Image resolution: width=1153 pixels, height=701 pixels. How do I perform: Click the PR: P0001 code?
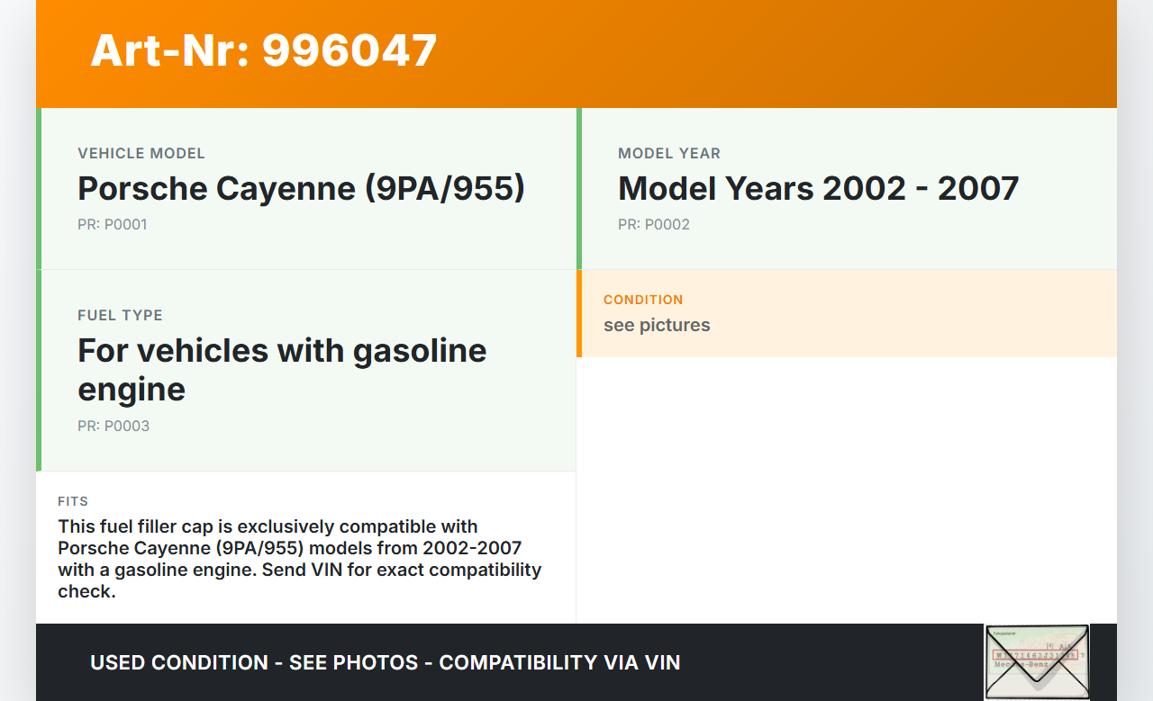coord(112,225)
